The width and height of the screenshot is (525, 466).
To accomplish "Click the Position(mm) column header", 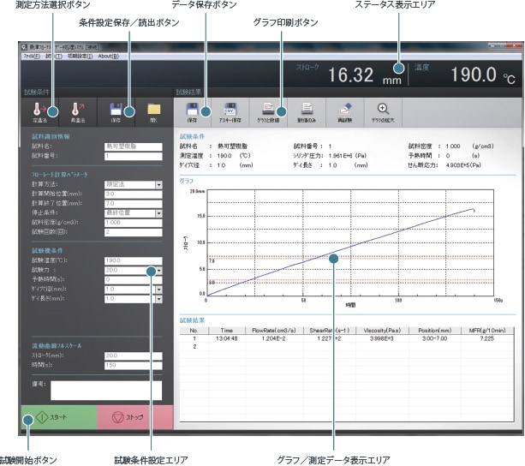I will click(x=434, y=331).
